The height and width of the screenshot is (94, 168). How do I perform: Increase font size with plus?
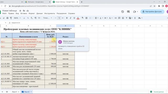pos(63,18)
